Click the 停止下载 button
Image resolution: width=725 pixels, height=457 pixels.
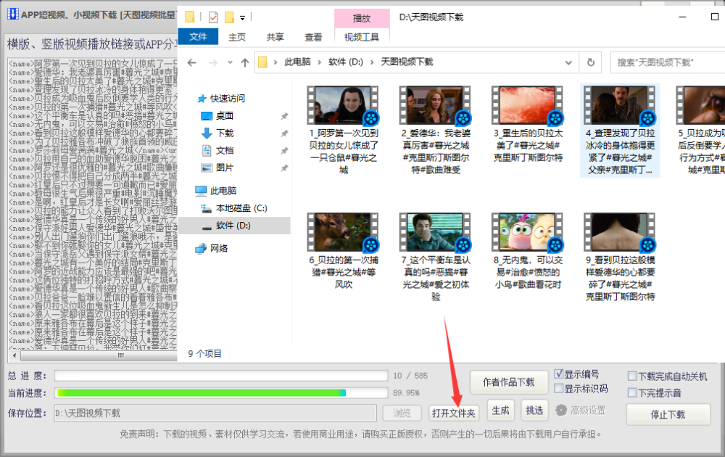coord(668,414)
